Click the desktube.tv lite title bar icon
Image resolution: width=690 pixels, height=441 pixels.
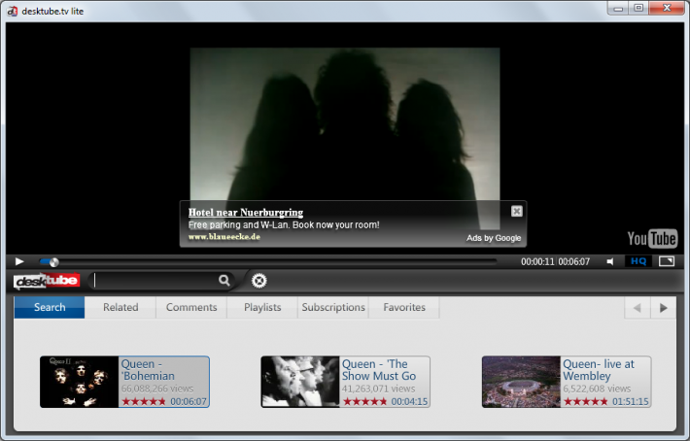[x=13, y=11]
